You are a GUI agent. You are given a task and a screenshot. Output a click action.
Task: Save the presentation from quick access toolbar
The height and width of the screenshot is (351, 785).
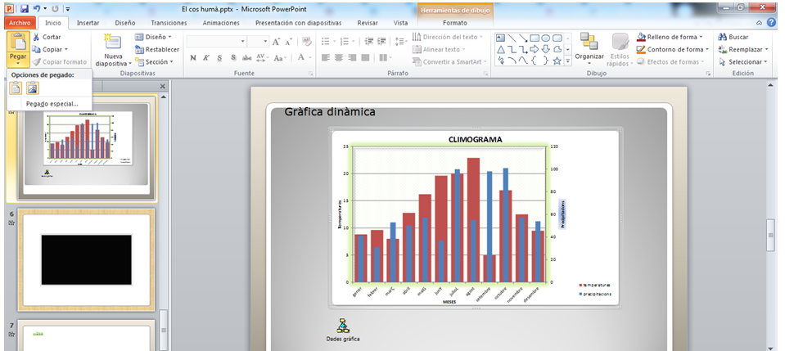point(25,9)
